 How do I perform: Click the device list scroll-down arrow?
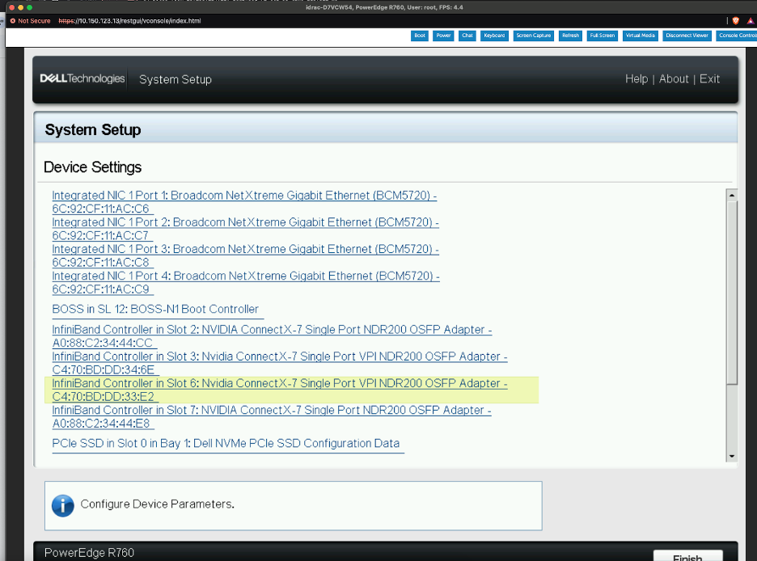pos(732,456)
